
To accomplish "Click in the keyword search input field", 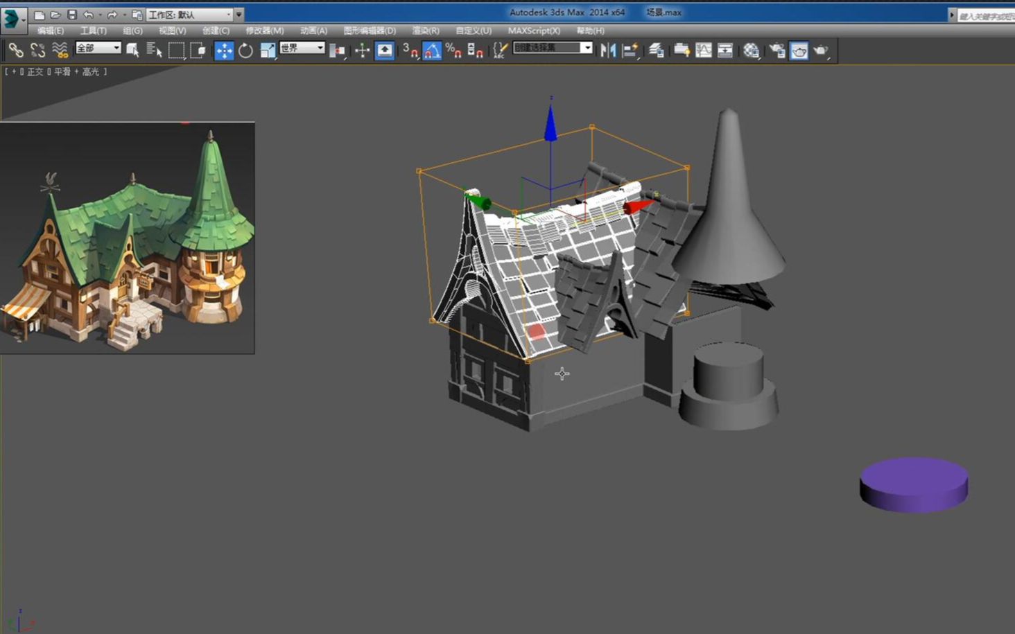I will (x=986, y=15).
